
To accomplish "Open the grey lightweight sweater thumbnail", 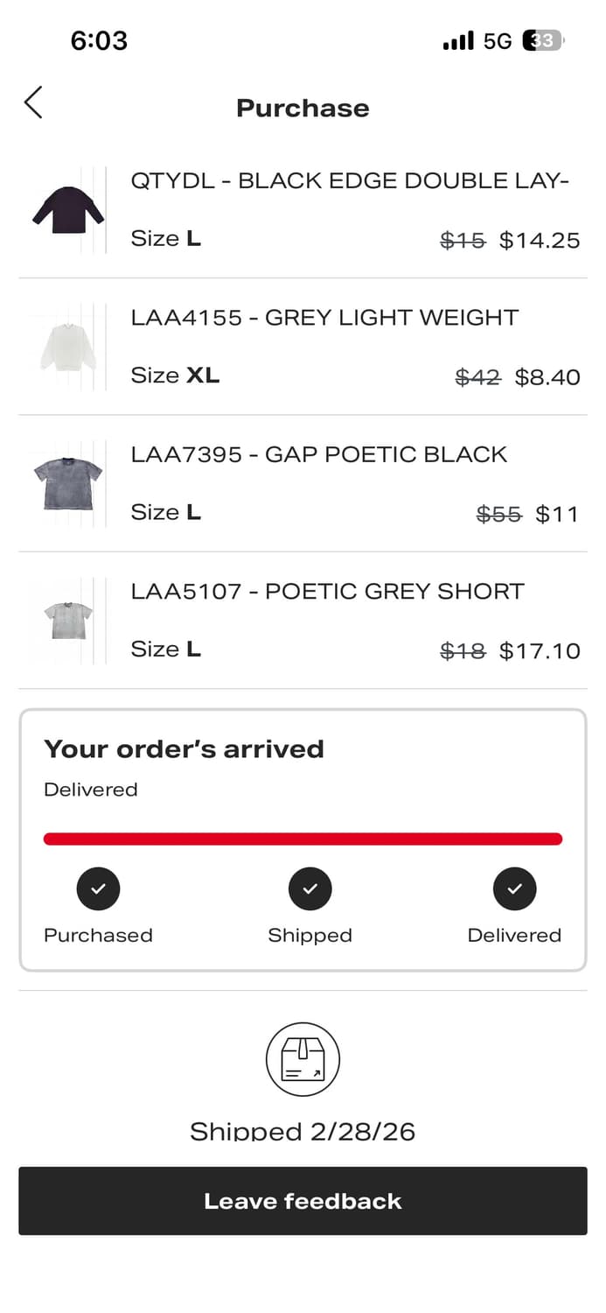I will pyautogui.click(x=68, y=347).
